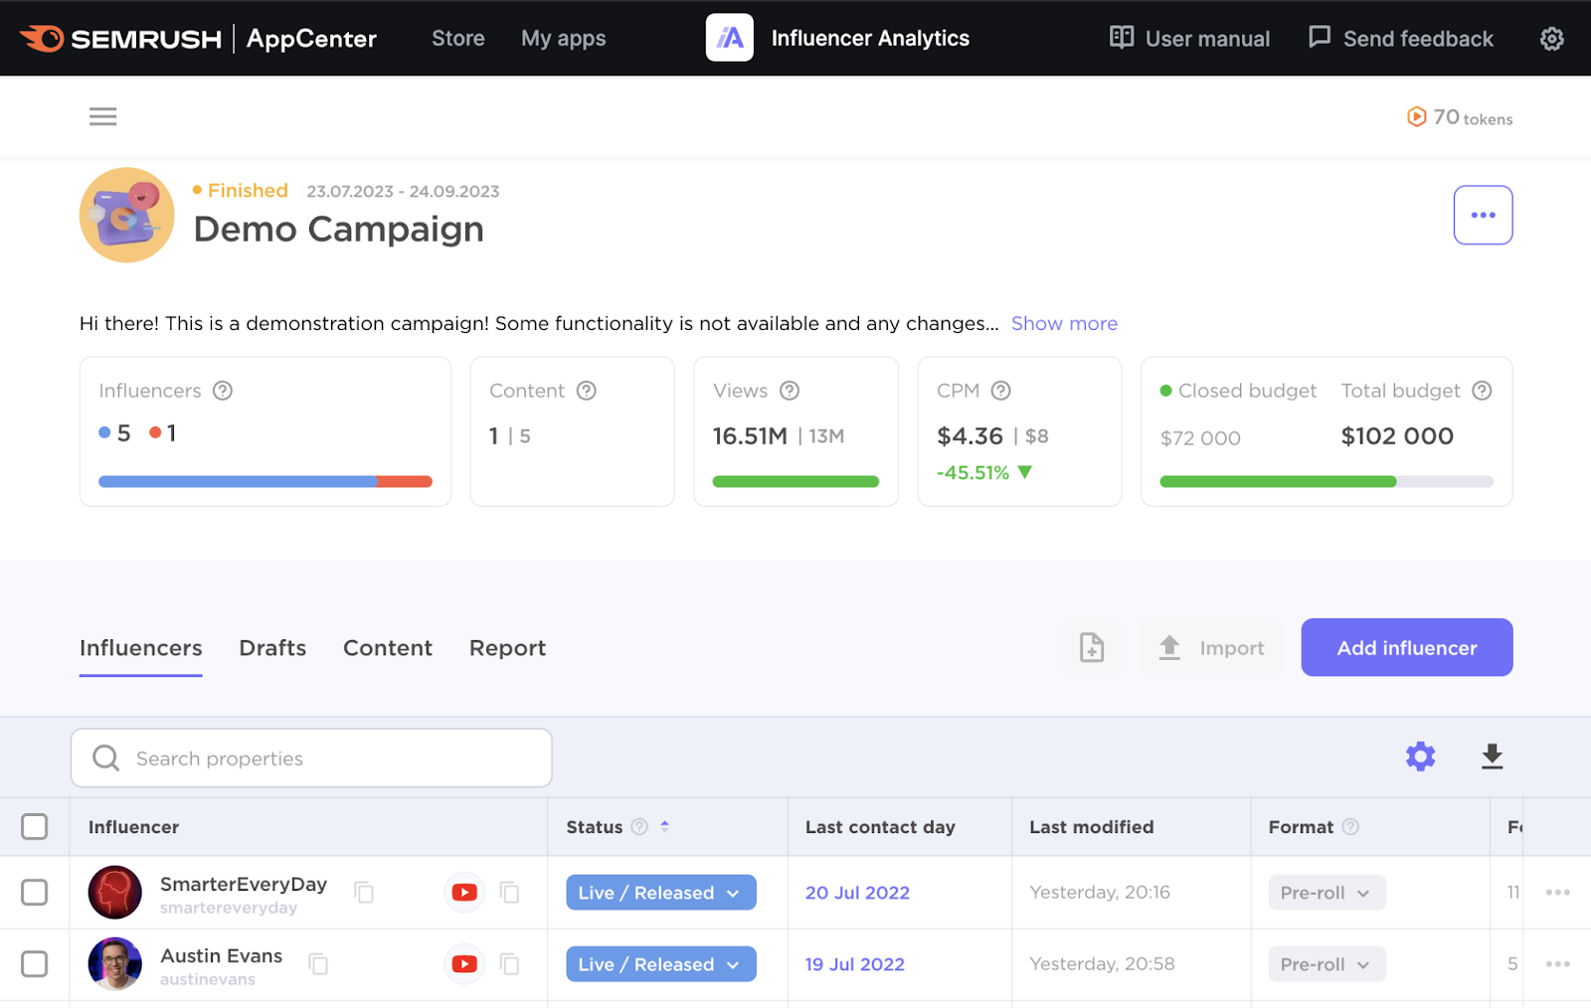Click the add document icon beside Import

pyautogui.click(x=1092, y=648)
